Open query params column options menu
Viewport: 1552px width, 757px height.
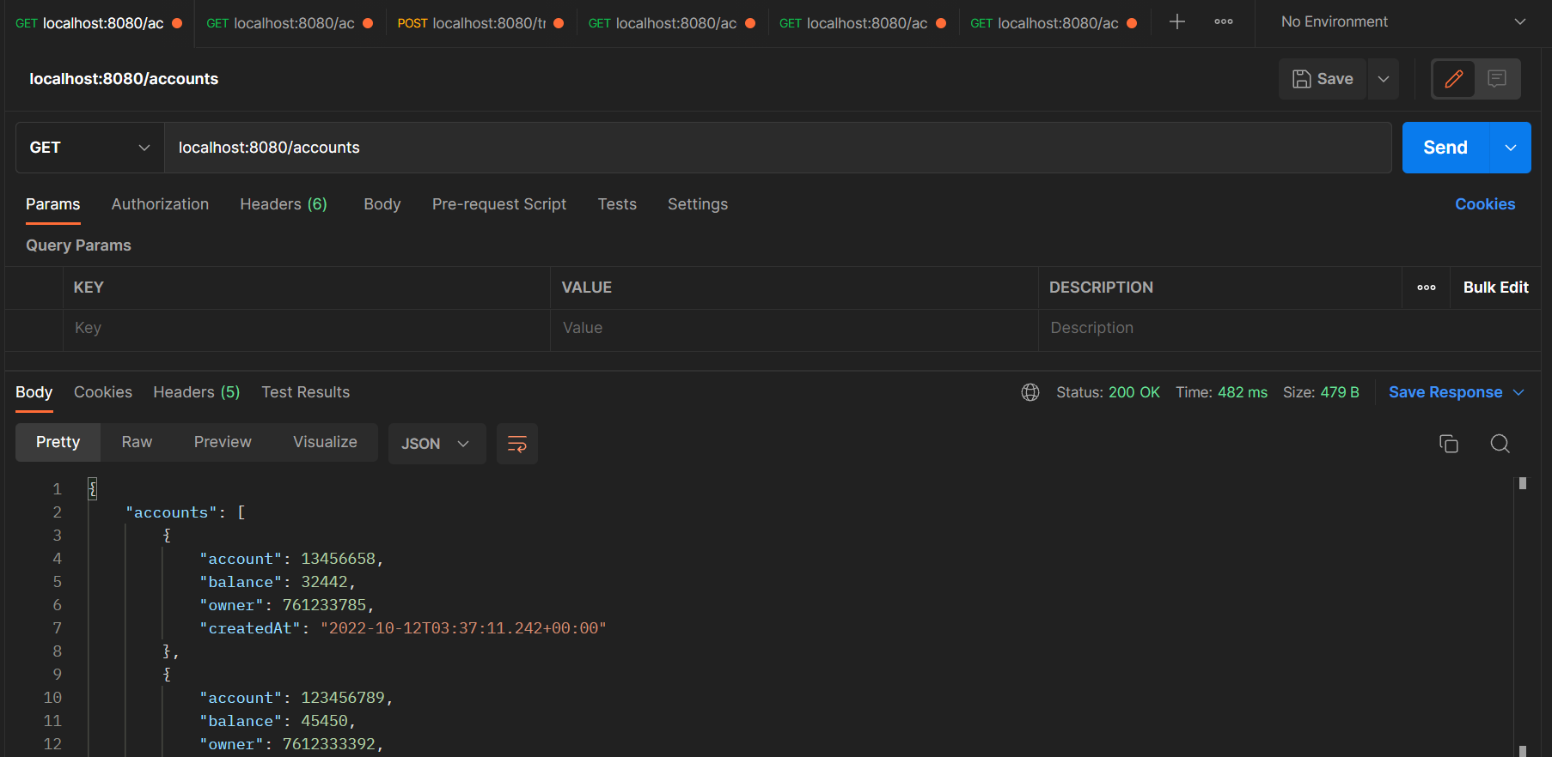(1427, 288)
